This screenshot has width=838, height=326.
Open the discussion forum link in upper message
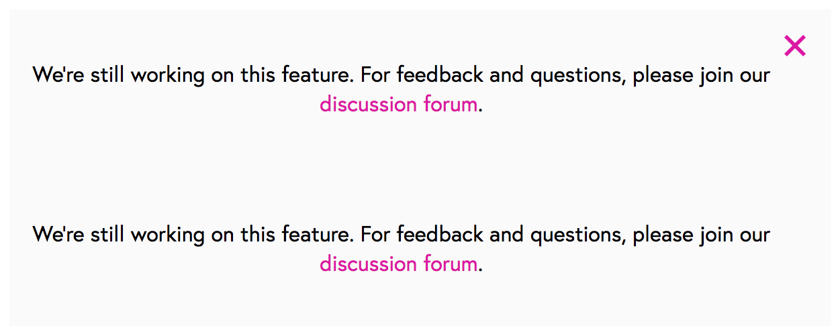(x=398, y=105)
